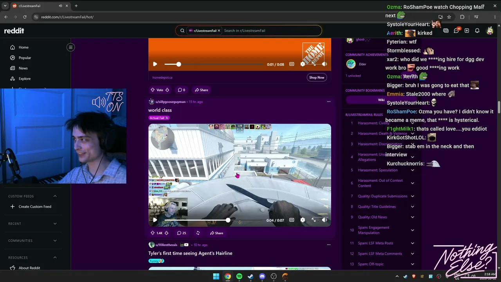501x282 pixels.
Task: Click the Shop Now button
Action: [x=317, y=78]
